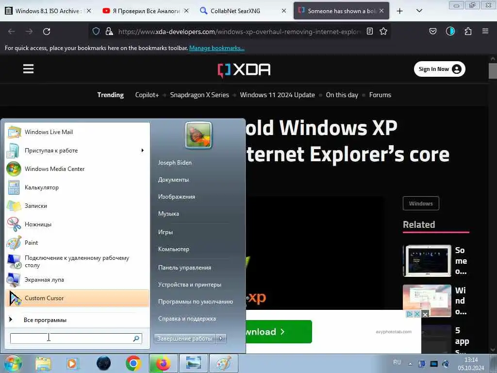Open Изображения folder link
This screenshot has width=497, height=373.
click(x=177, y=197)
